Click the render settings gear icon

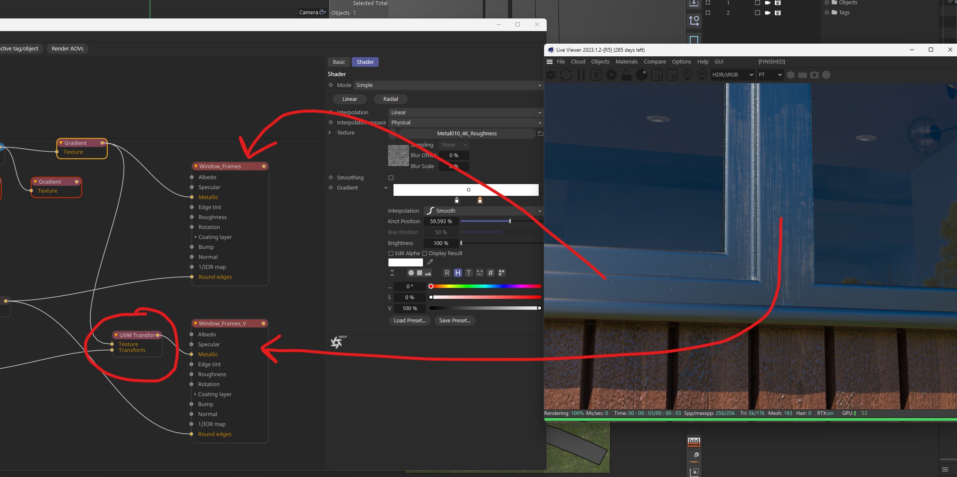tap(611, 75)
